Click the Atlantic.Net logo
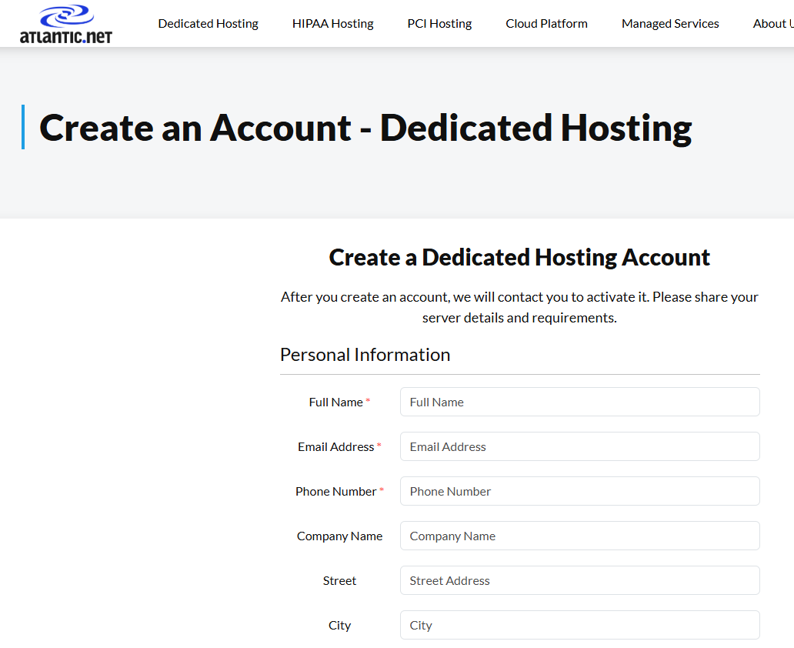The height and width of the screenshot is (648, 794). point(66,24)
